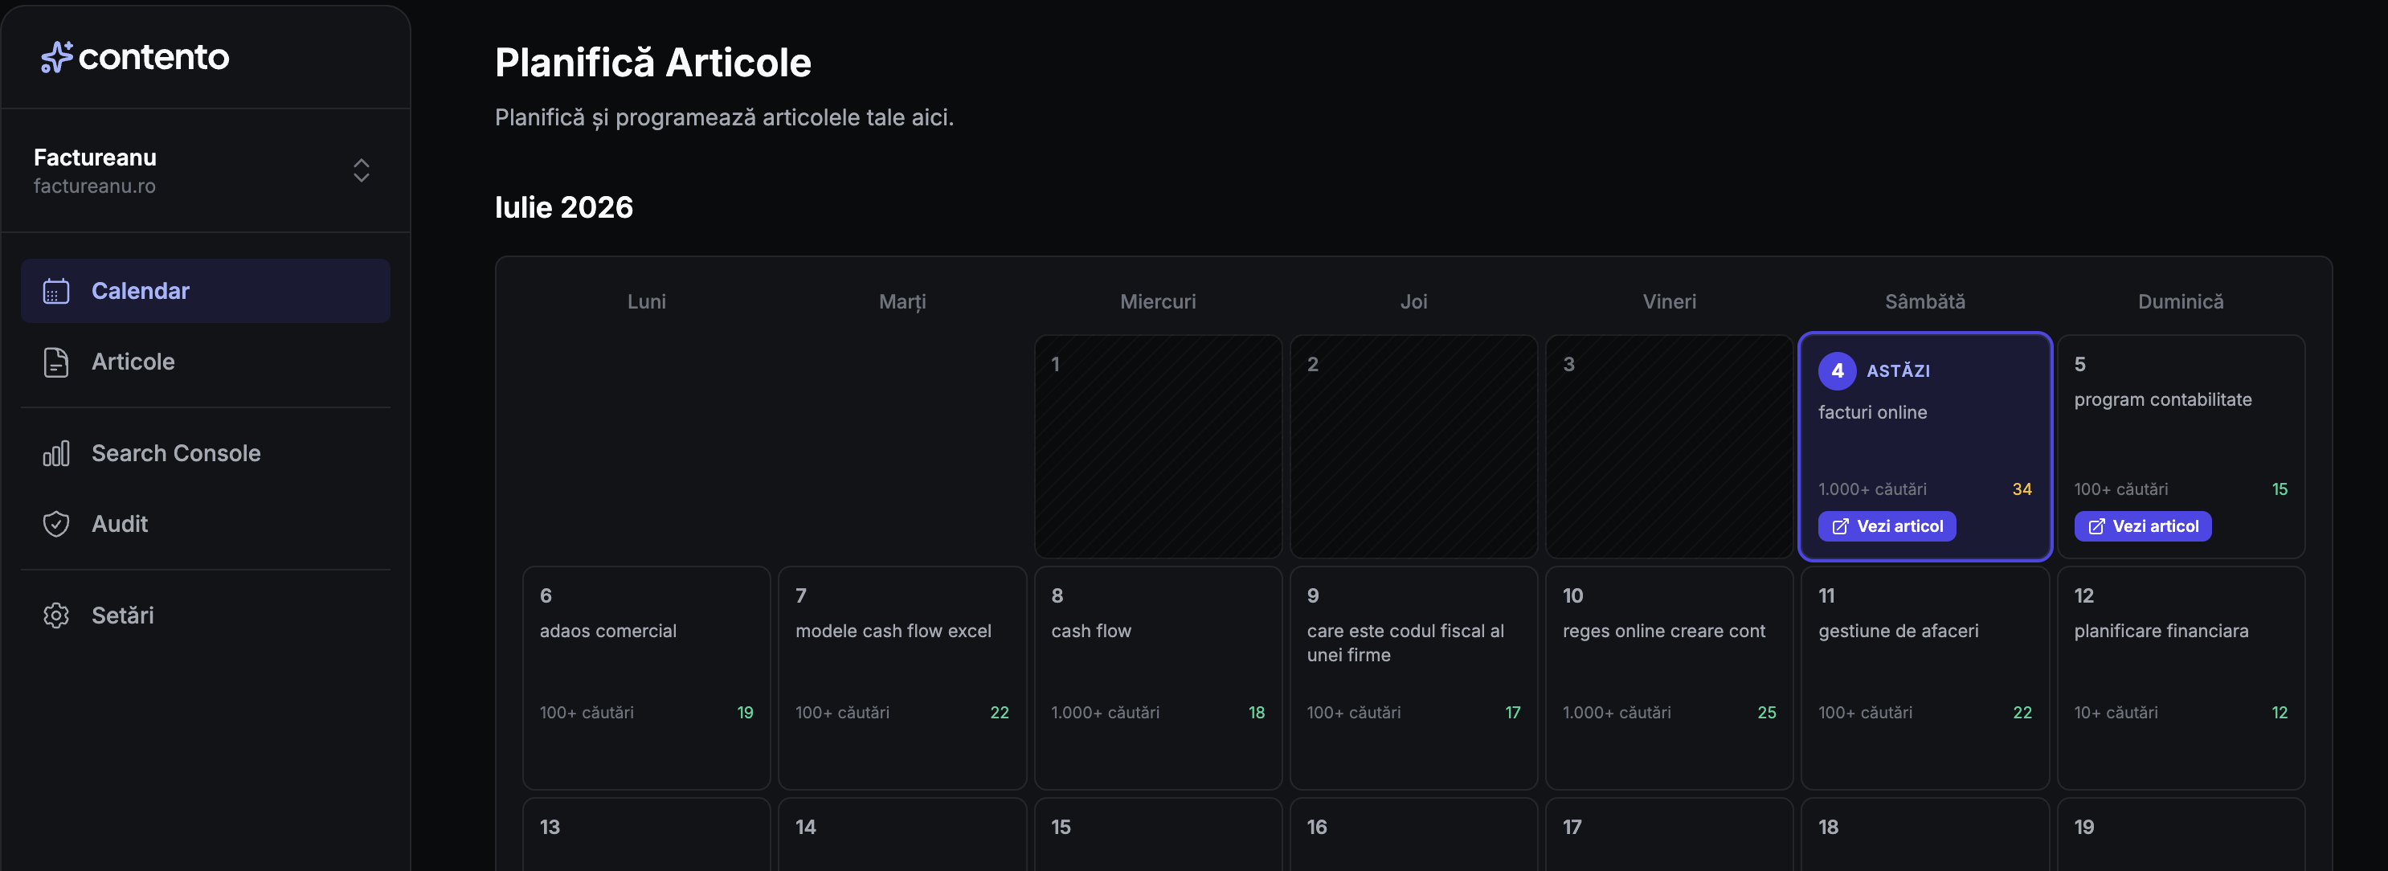Click the contento sparkle logo icon
The image size is (2388, 871).
(x=56, y=57)
